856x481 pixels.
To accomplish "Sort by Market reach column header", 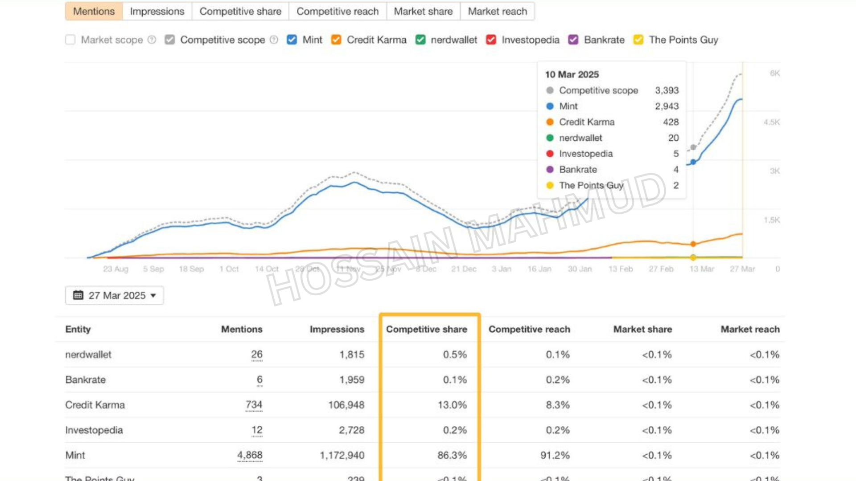I will [750, 329].
